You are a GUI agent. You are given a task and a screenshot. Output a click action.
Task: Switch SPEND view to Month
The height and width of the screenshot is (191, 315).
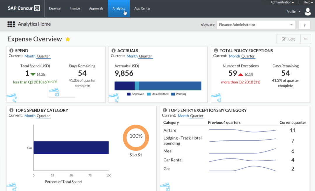[30, 56]
